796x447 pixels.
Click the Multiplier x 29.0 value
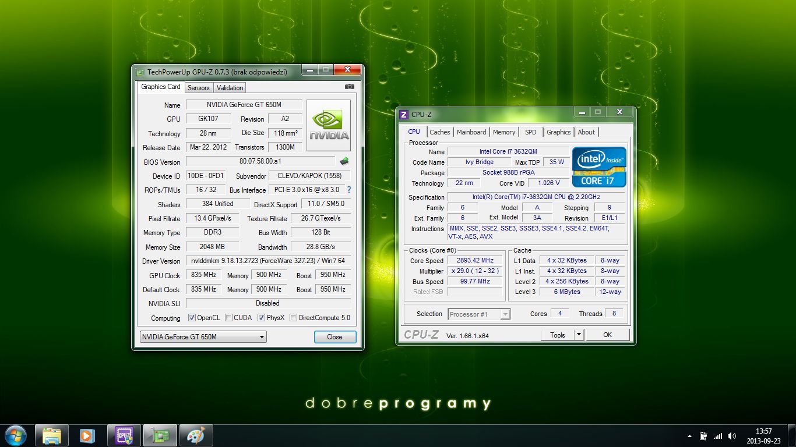(475, 271)
